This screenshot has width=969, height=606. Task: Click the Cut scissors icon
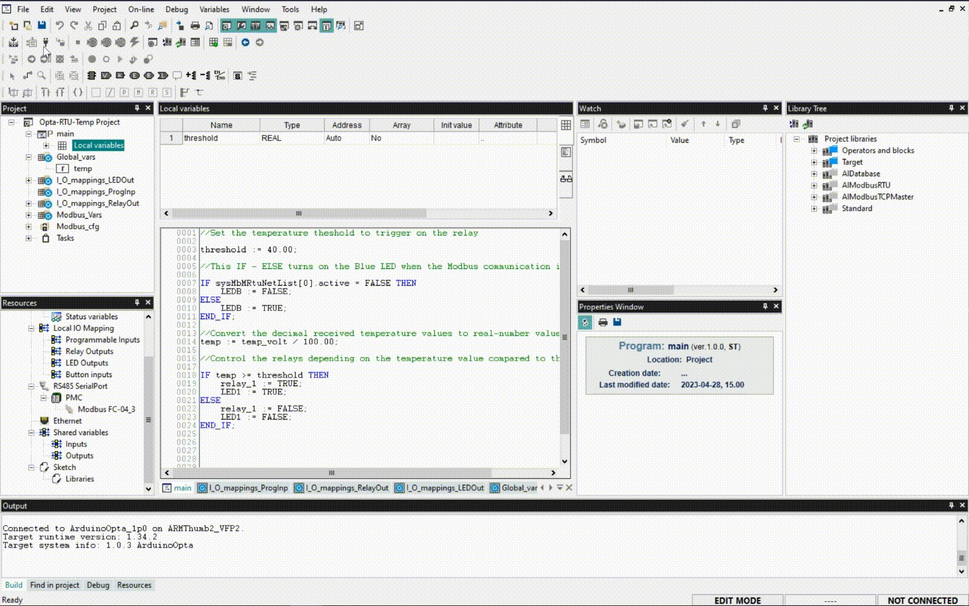click(x=88, y=26)
